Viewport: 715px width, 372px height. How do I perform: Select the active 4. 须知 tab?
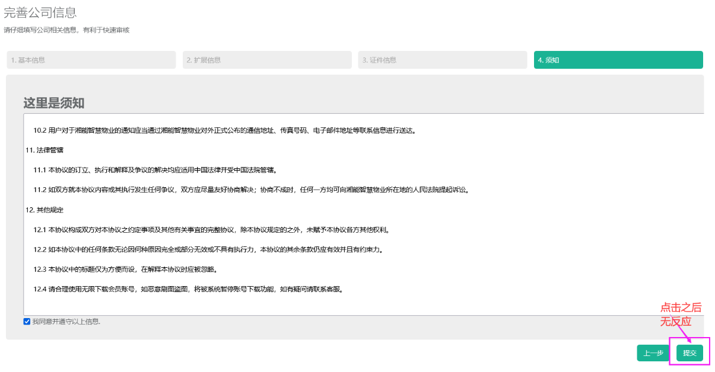[618, 60]
